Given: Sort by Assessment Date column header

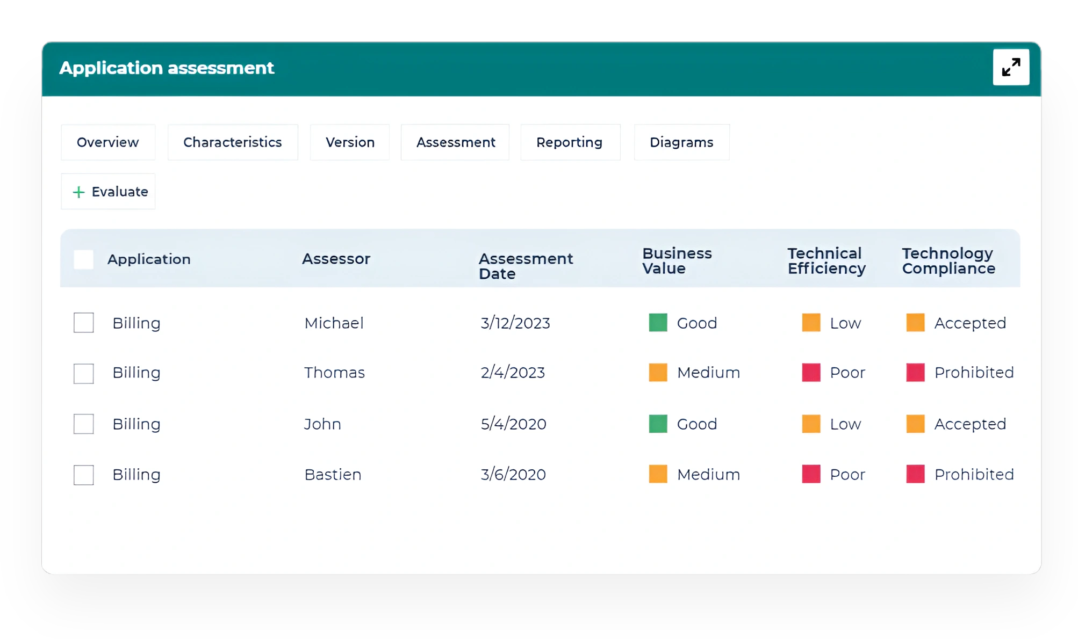Looking at the screenshot, I should click(x=526, y=266).
